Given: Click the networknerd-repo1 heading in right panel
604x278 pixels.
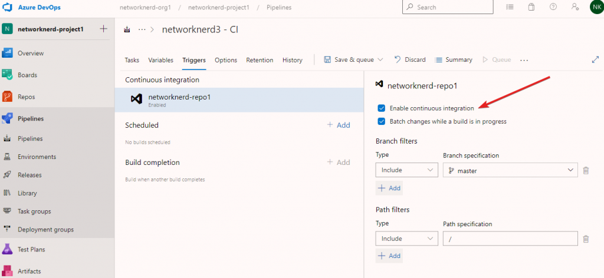Looking at the screenshot, I should pos(422,86).
